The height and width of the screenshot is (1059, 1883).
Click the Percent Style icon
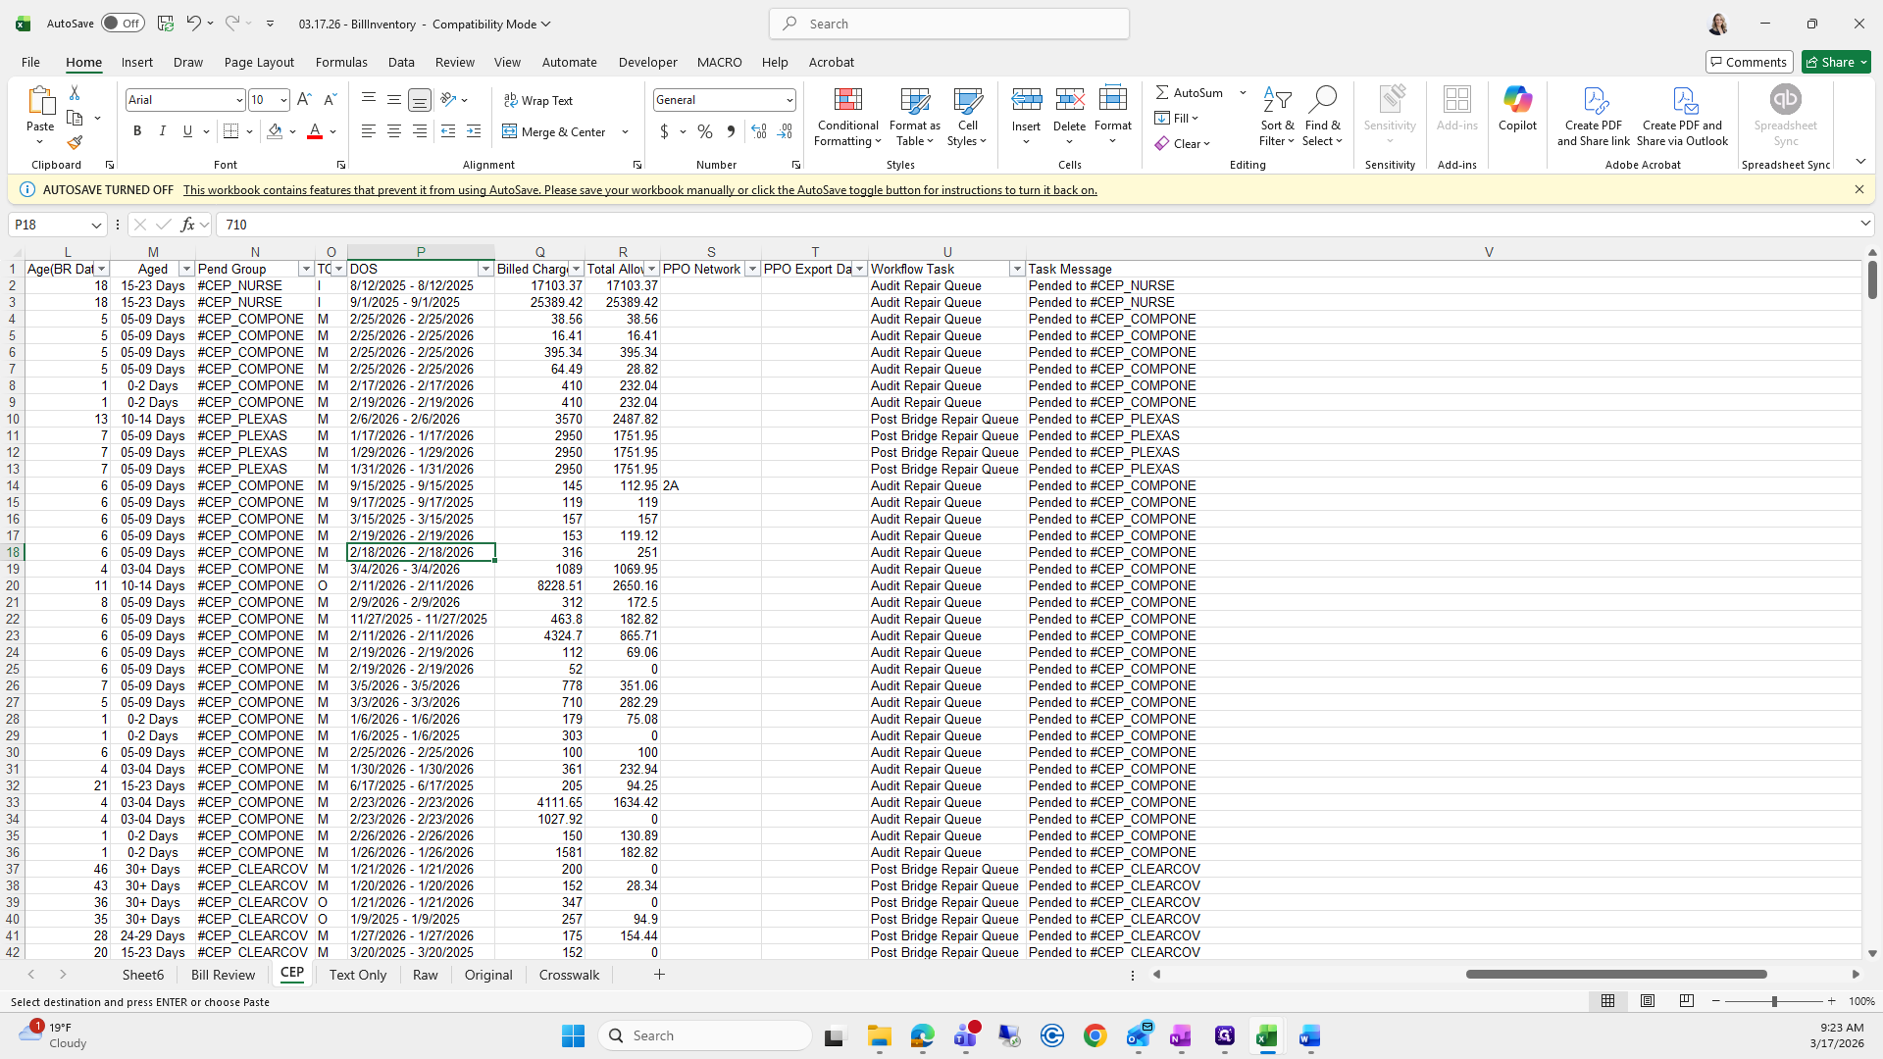705,131
